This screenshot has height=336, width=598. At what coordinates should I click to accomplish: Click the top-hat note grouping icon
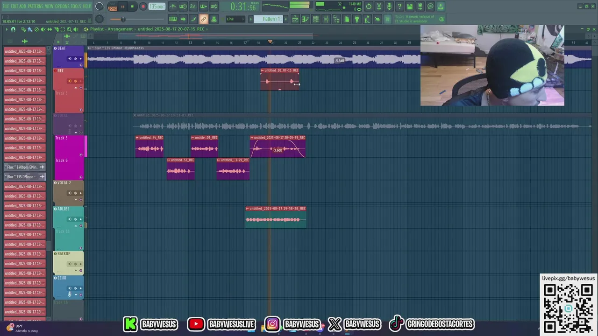pyautogui.click(x=214, y=19)
